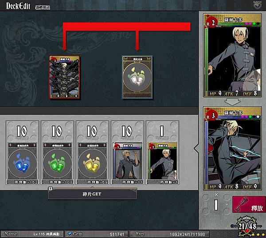
Task: Select the R3 character card in material list
Action: (x=127, y=160)
